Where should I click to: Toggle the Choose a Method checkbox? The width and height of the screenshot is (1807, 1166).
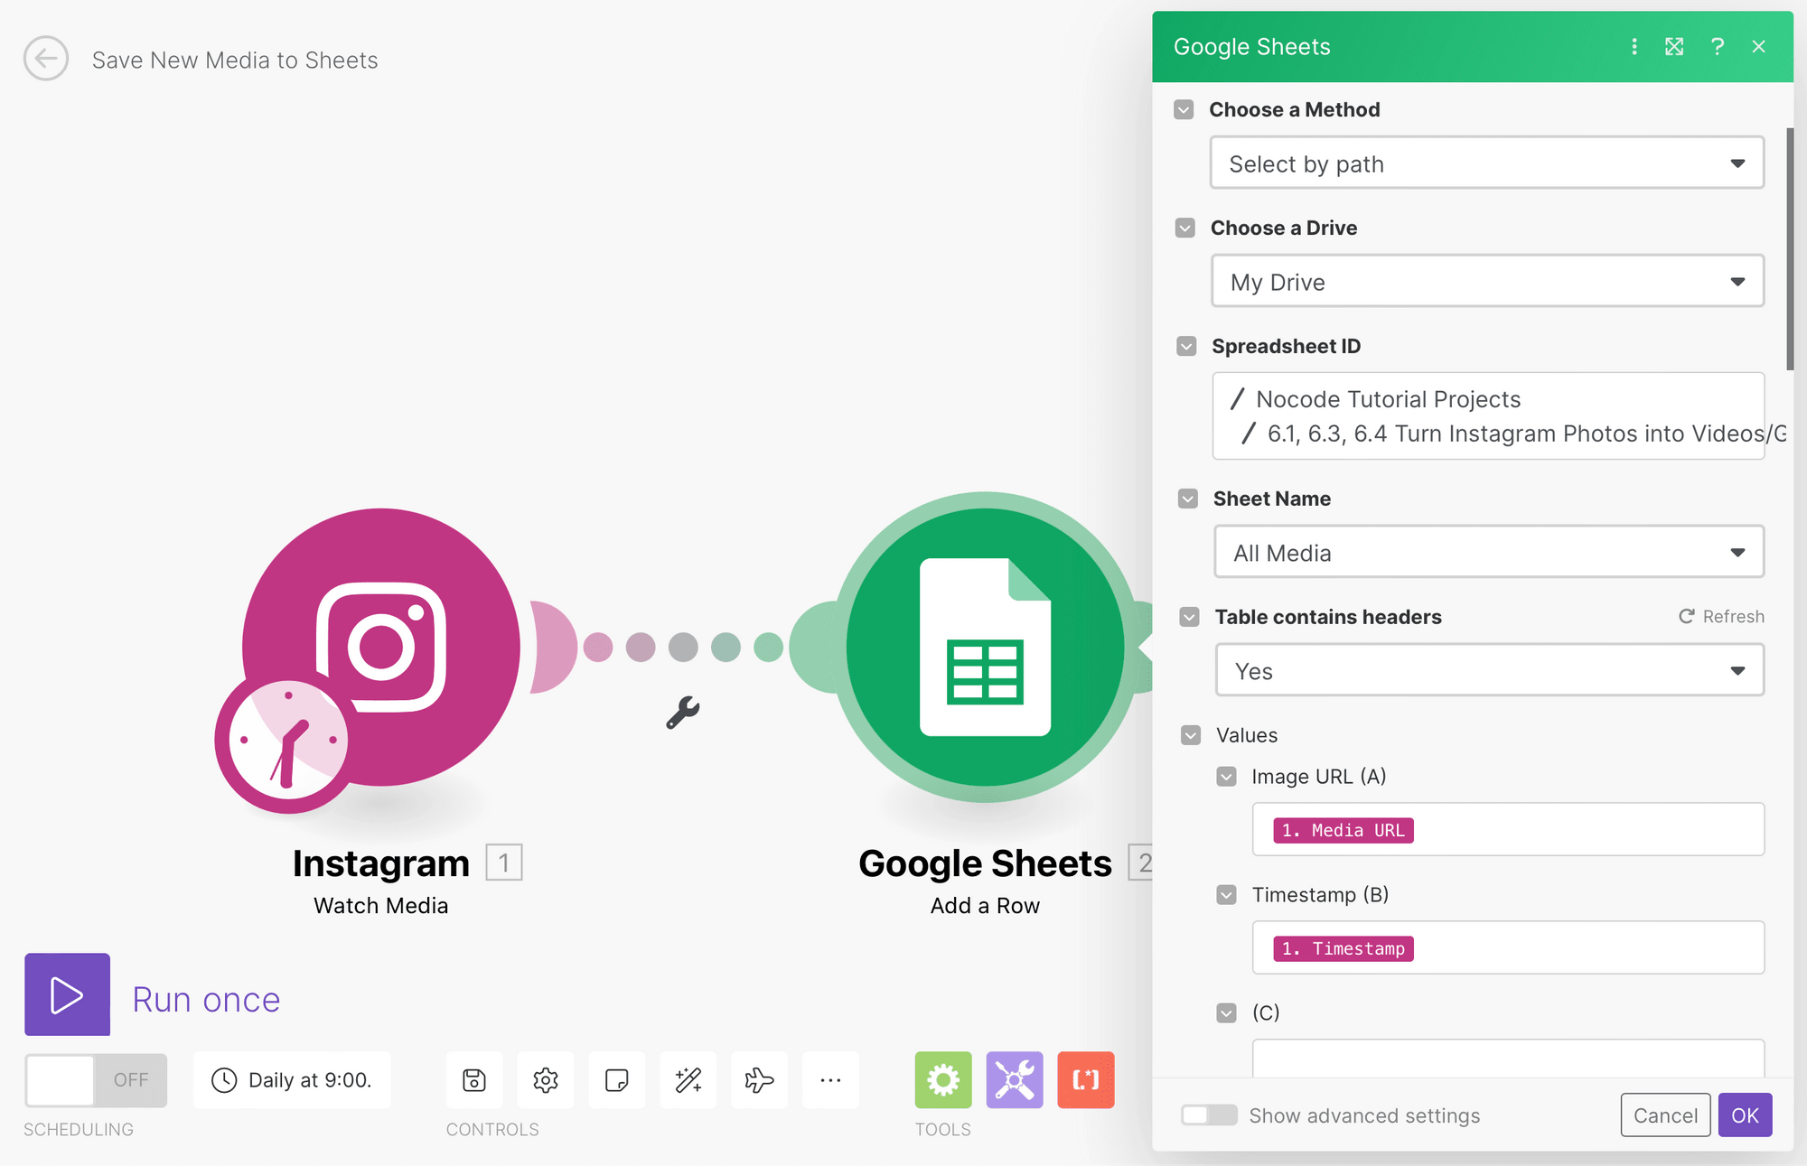1184,110
